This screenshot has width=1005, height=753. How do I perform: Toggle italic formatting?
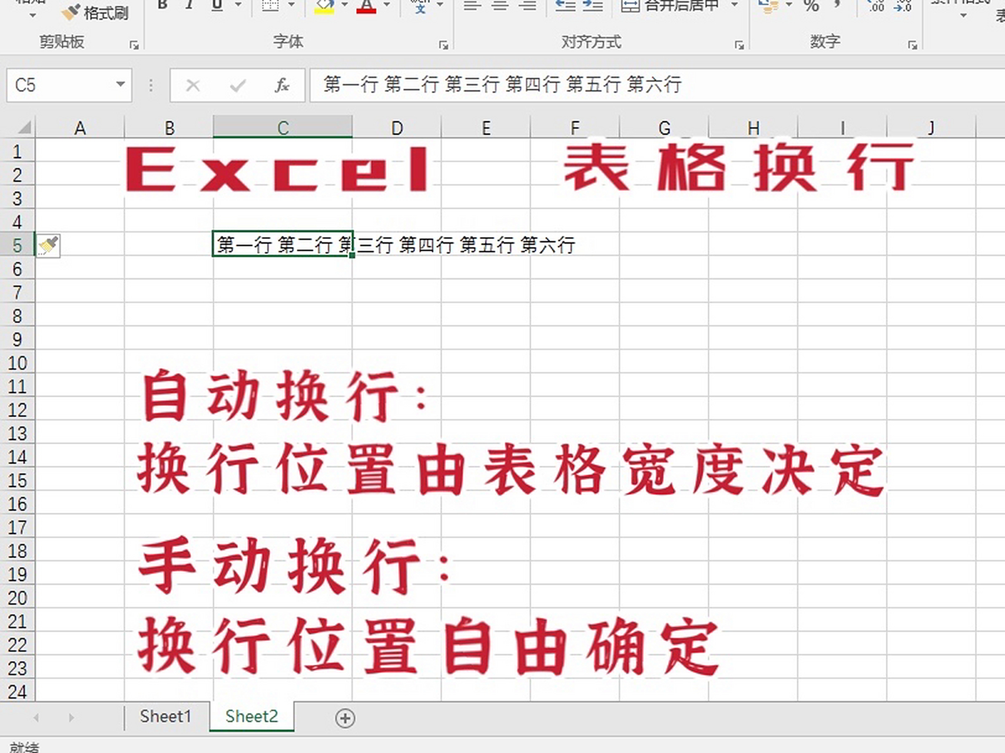click(x=188, y=4)
